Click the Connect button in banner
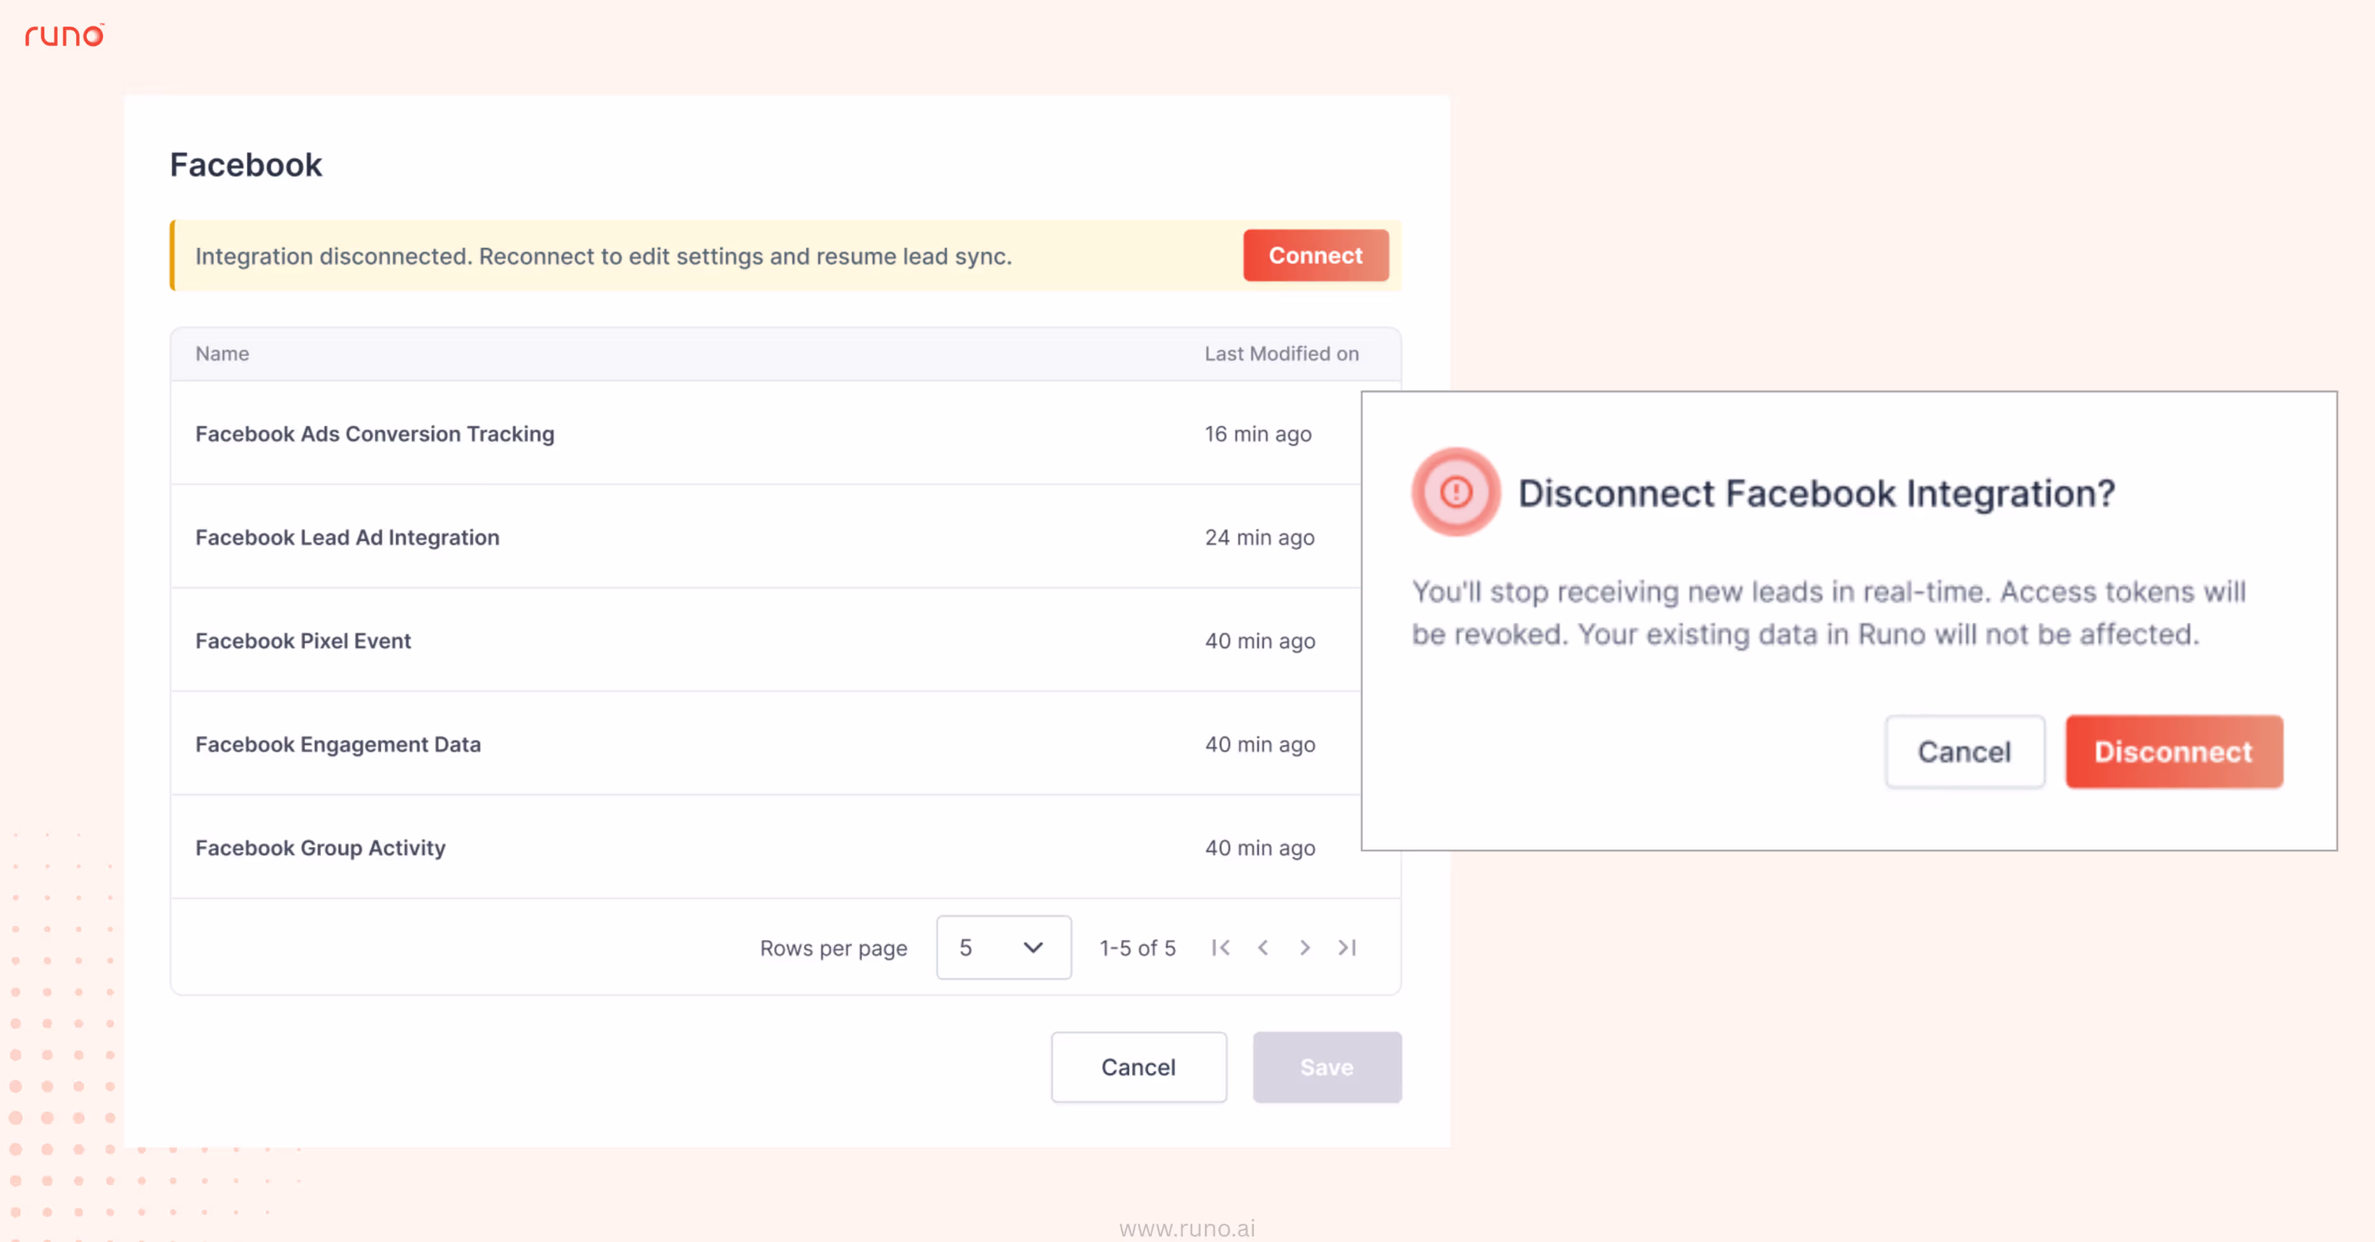 [x=1315, y=255]
